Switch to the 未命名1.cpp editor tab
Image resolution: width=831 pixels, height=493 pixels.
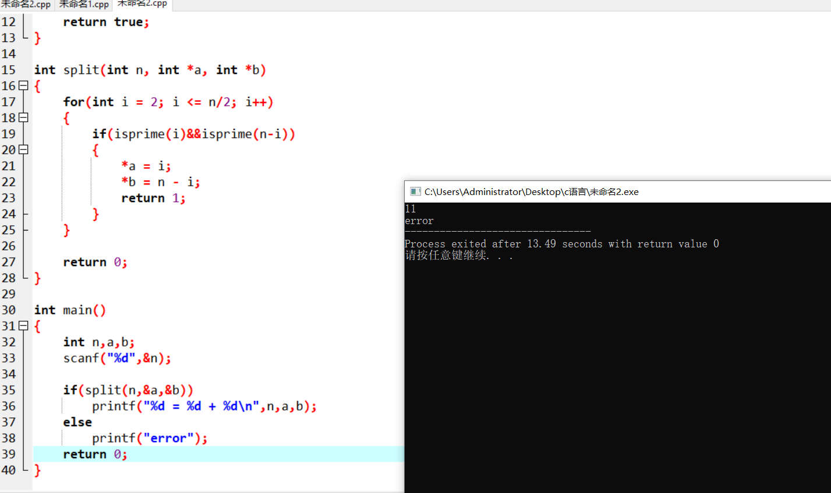(84, 5)
